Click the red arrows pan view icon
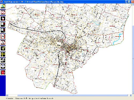This screenshot has width=134, height=100. [3, 13]
